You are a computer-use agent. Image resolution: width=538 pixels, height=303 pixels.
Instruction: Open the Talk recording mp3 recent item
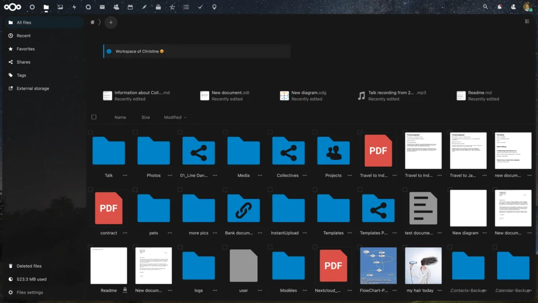tap(392, 96)
